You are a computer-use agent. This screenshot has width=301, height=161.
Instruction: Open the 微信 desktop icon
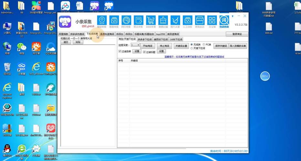pos(22,48)
